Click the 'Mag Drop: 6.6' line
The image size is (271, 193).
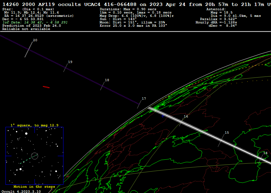[x=137, y=16]
